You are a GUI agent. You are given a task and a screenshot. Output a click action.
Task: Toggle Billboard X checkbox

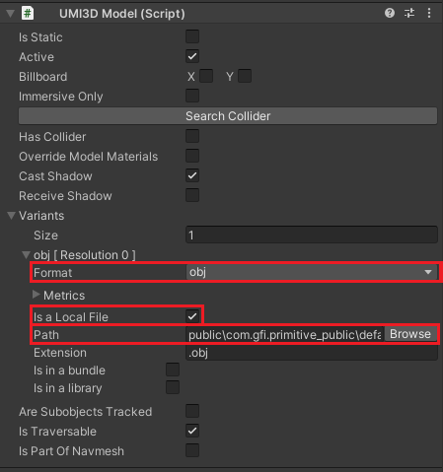206,76
